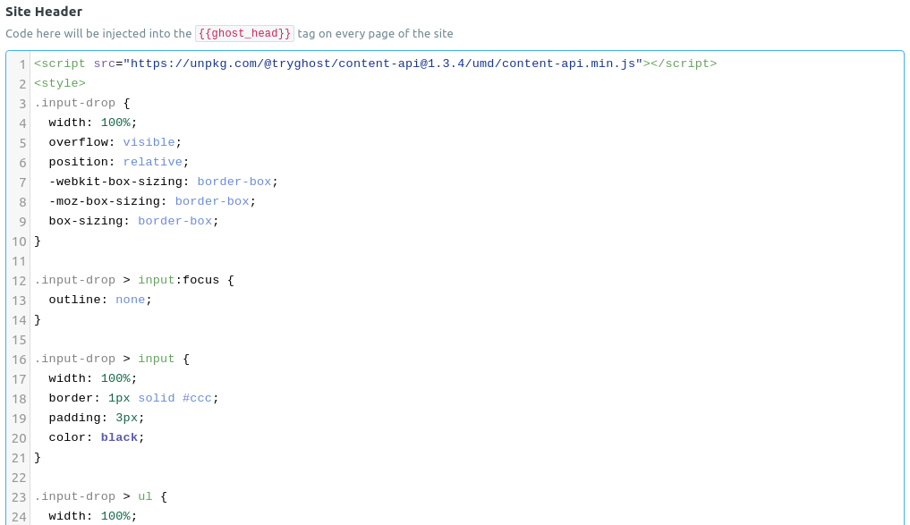Click the 'Code here will be injected' description
910x525 pixels.
(x=229, y=34)
